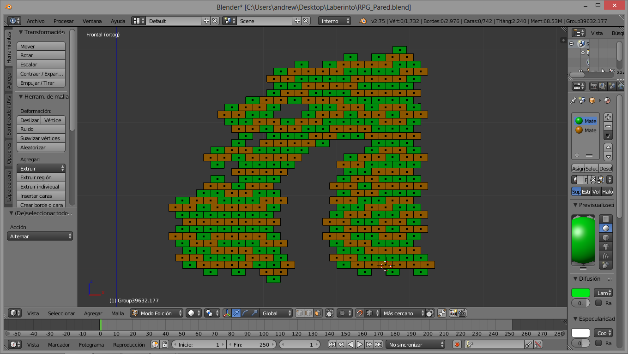This screenshot has height=354, width=628.
Task: Toggle limit selection to visible button
Action: click(x=329, y=313)
